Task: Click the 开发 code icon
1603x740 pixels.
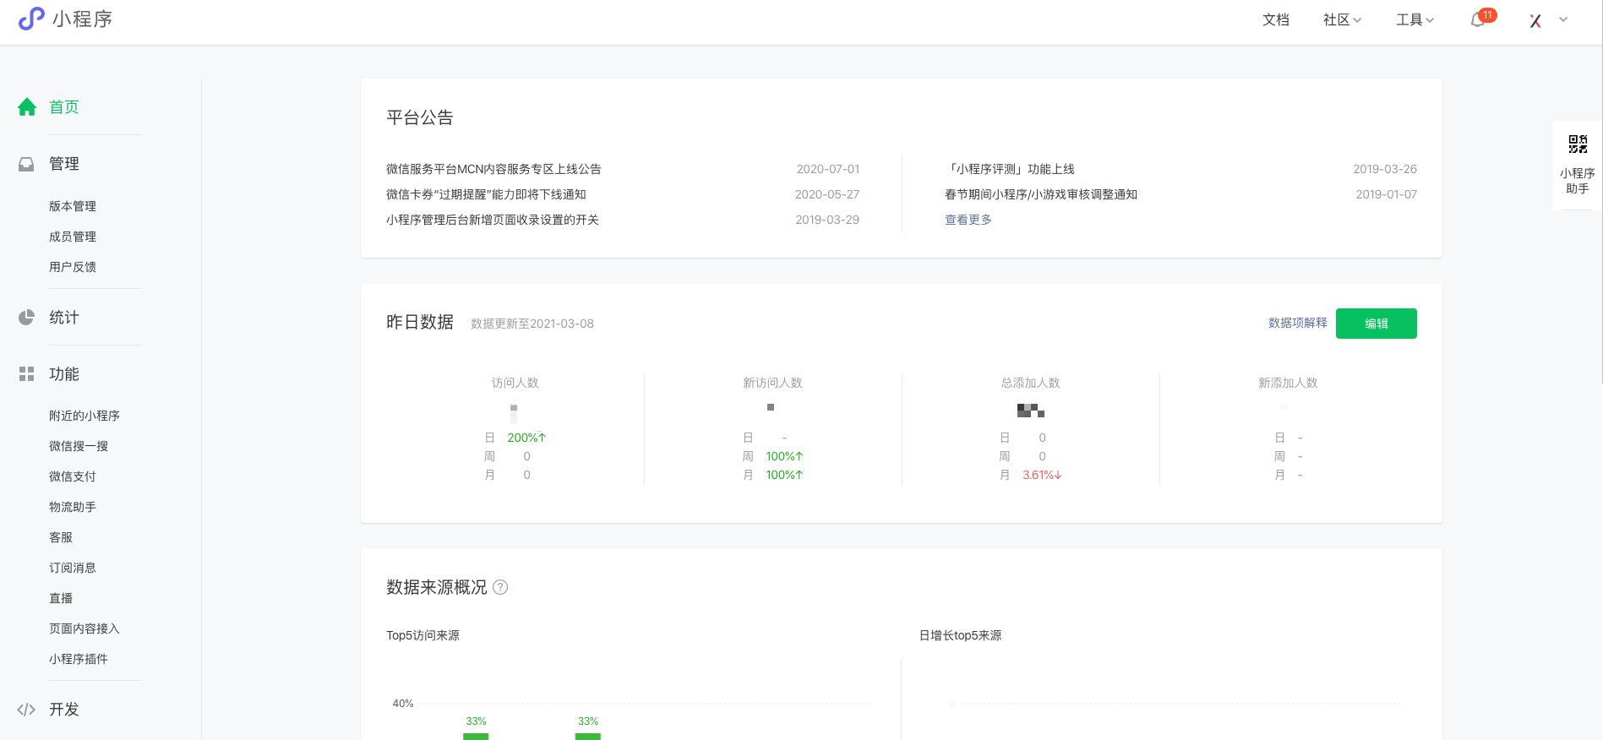Action: click(26, 710)
